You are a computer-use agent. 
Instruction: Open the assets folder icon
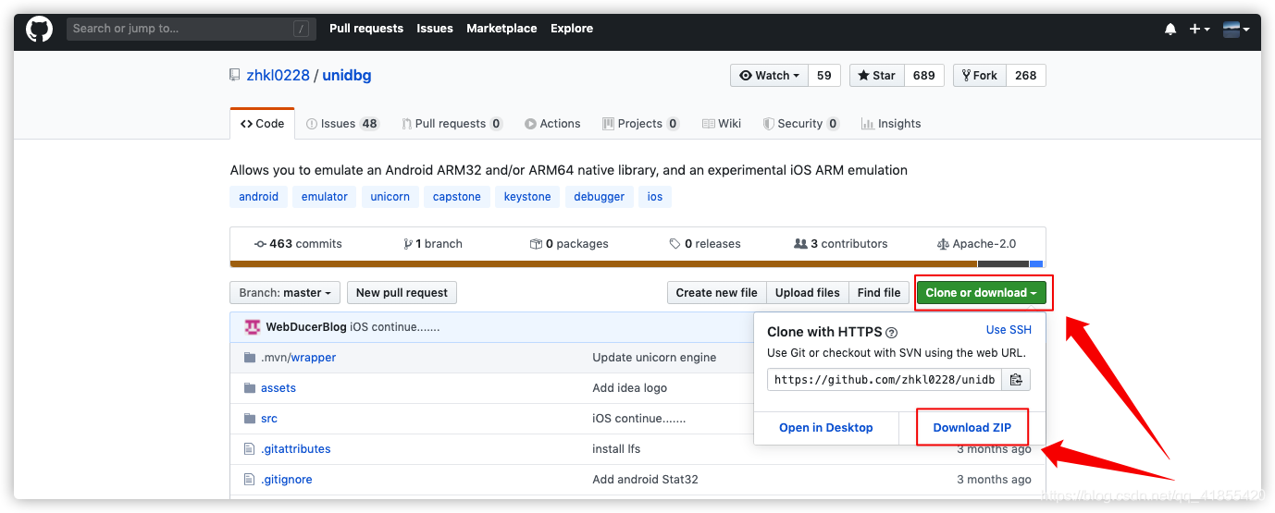[x=249, y=388]
